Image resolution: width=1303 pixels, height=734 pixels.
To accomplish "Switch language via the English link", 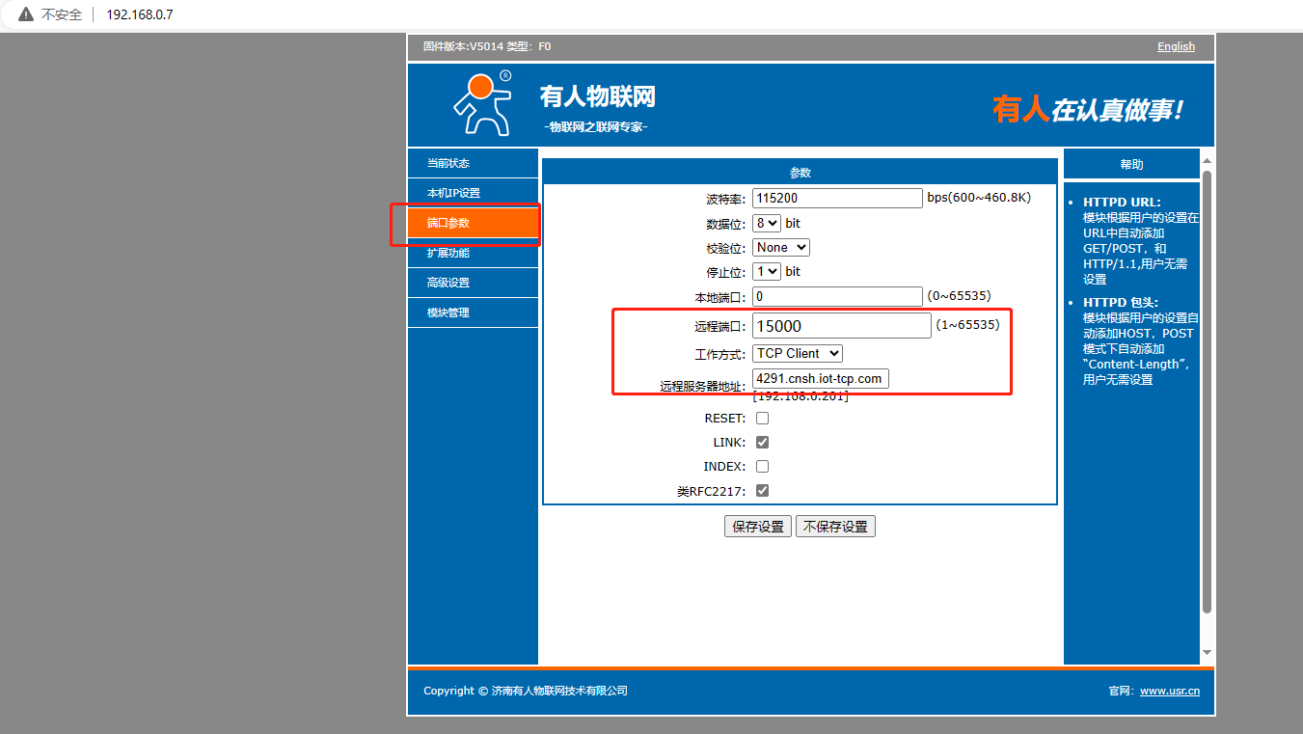I will point(1176,46).
